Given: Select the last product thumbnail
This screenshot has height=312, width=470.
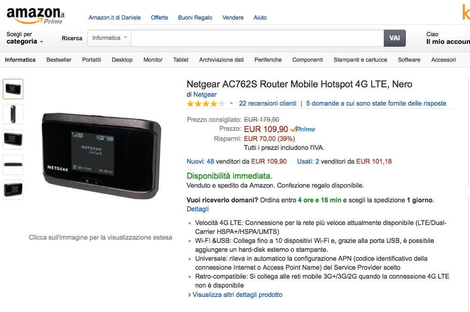Looking at the screenshot, I should coord(13,190).
